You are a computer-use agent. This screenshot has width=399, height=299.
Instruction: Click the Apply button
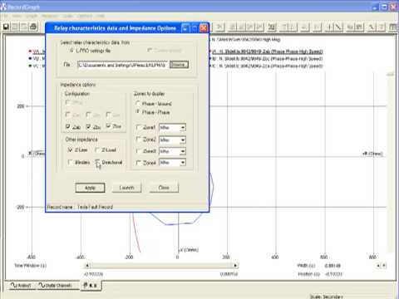90,188
